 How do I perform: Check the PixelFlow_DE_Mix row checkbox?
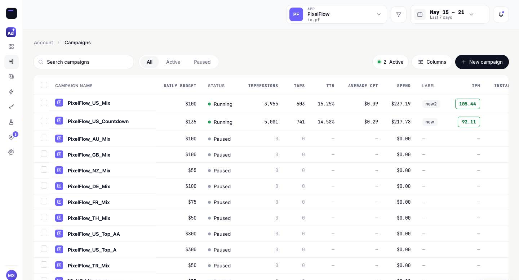click(x=44, y=185)
